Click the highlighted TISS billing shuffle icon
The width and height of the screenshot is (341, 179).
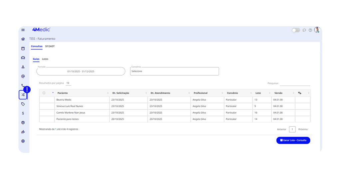tap(23, 95)
